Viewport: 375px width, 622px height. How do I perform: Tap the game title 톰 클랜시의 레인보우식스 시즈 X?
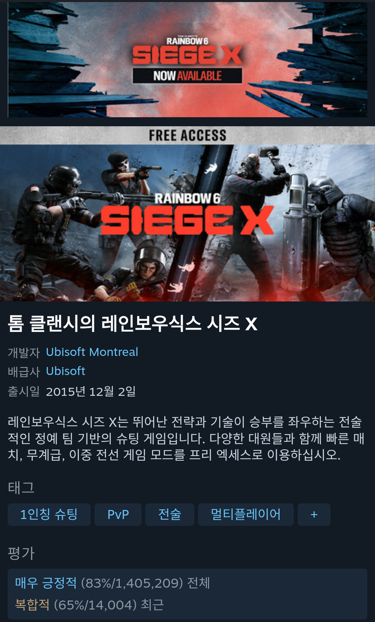(x=132, y=324)
